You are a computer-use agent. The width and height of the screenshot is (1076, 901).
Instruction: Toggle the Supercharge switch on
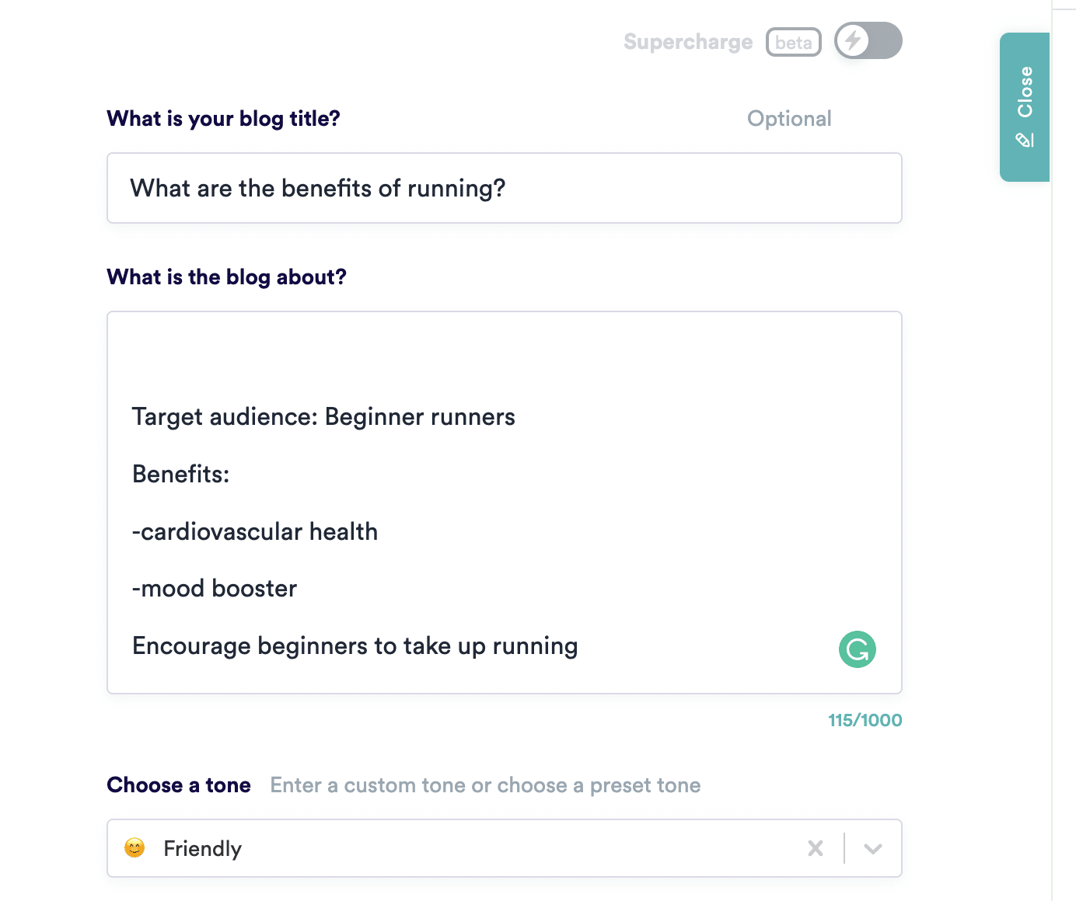coord(868,40)
